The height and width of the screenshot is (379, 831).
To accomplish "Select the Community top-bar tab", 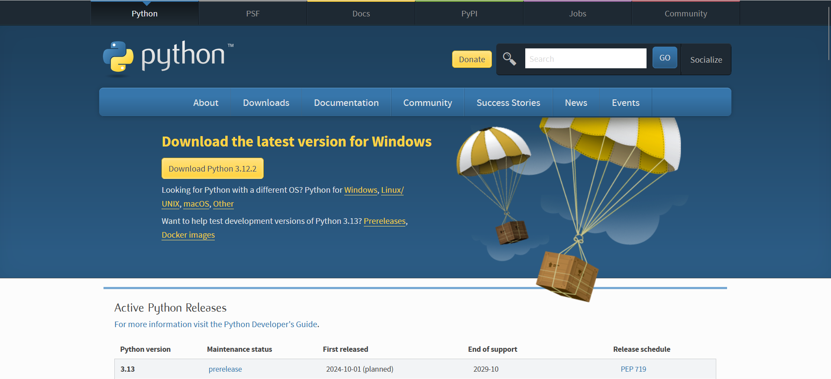I will 686,13.
